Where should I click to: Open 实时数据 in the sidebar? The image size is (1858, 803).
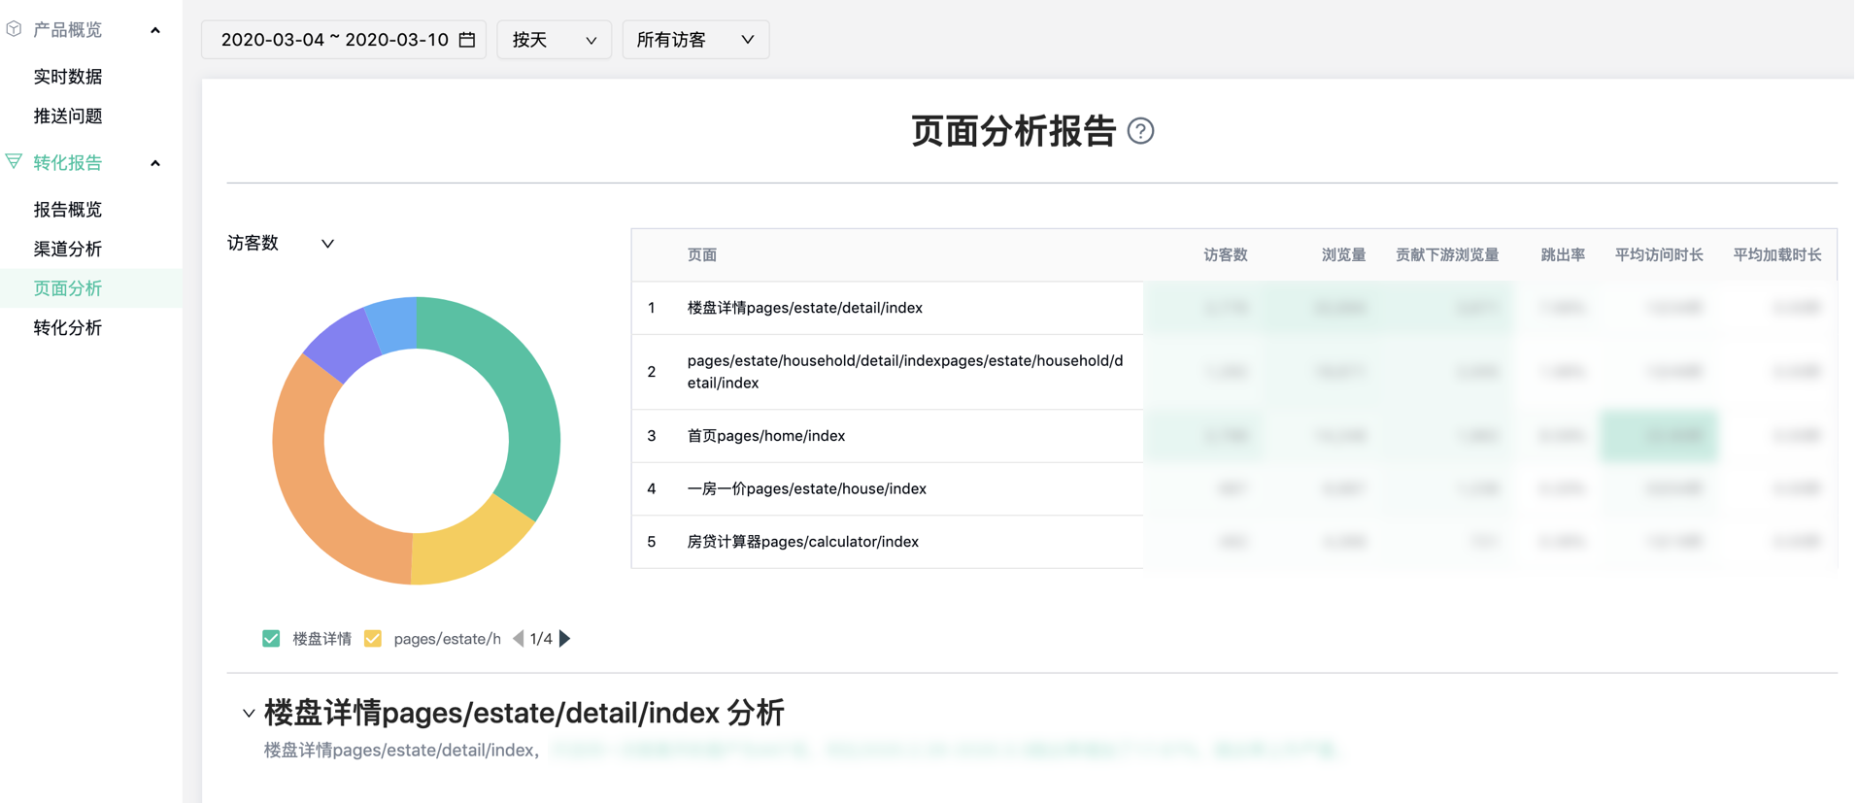[x=68, y=76]
